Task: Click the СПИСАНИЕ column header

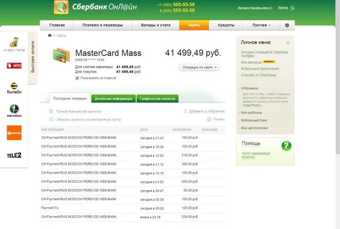Action: tap(209, 130)
